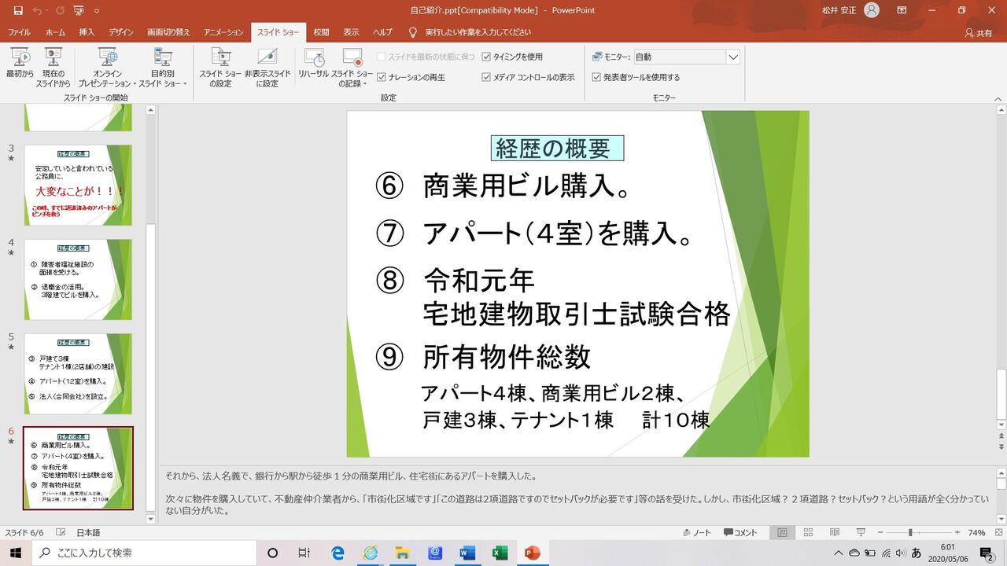1007x566 pixels.
Task: Open the 挿入 tab
Action: click(87, 32)
